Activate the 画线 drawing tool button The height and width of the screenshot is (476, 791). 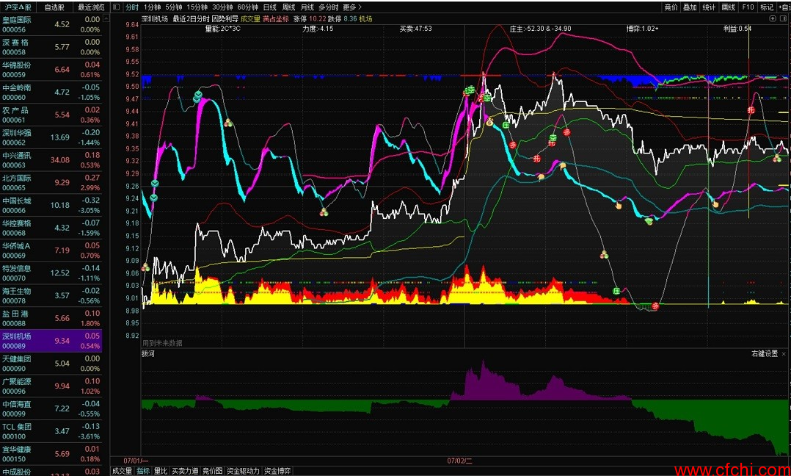pos(729,7)
